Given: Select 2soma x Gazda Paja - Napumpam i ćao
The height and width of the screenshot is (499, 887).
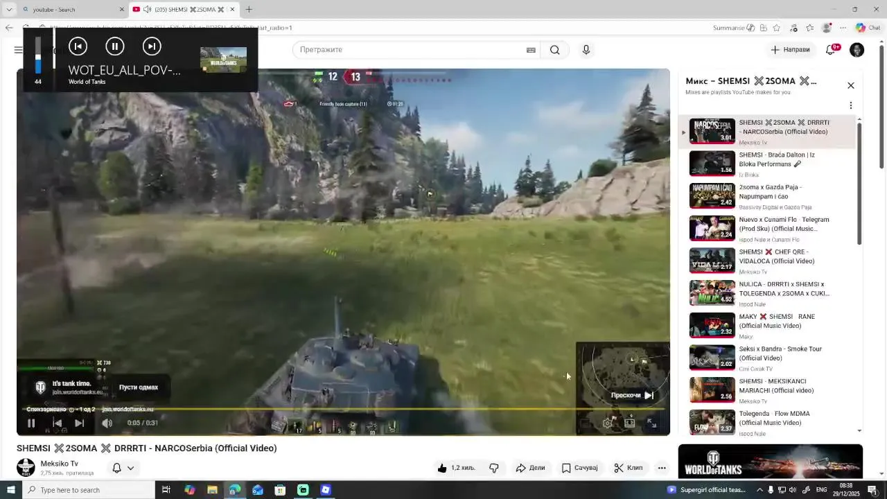Looking at the screenshot, I should [769, 196].
